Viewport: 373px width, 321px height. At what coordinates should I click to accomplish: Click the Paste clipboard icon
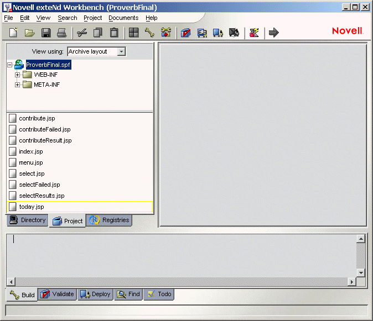point(114,33)
